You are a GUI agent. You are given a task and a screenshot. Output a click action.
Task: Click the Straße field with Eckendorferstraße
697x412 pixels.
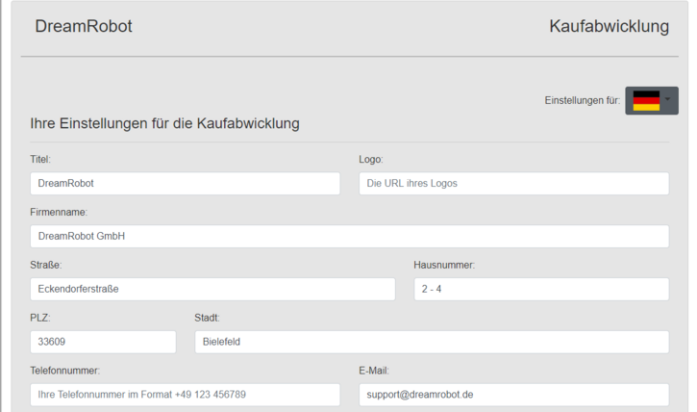(212, 289)
